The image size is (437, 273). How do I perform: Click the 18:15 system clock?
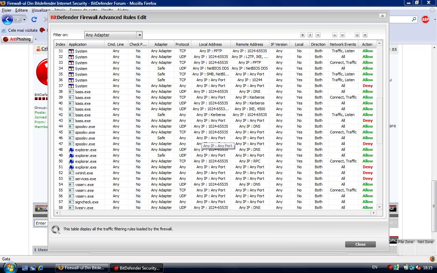pyautogui.click(x=427, y=268)
